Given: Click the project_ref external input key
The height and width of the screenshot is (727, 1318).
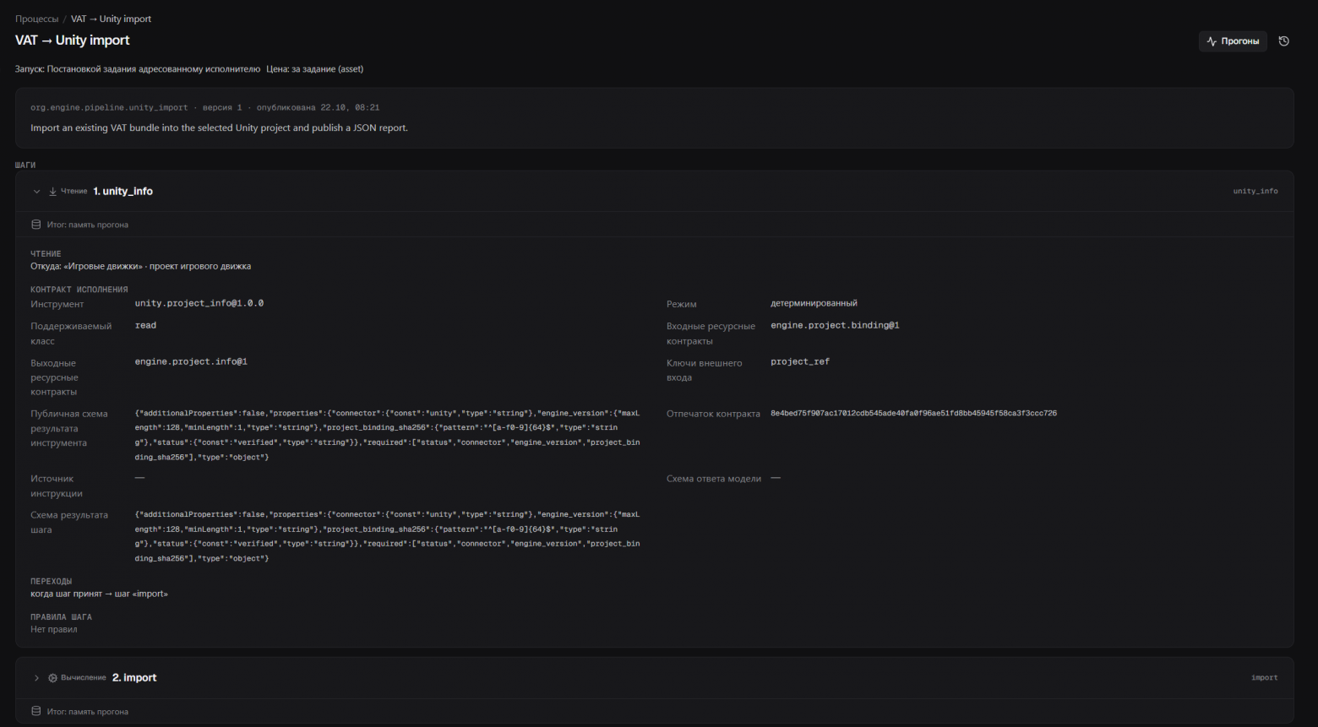Looking at the screenshot, I should click(x=800, y=361).
